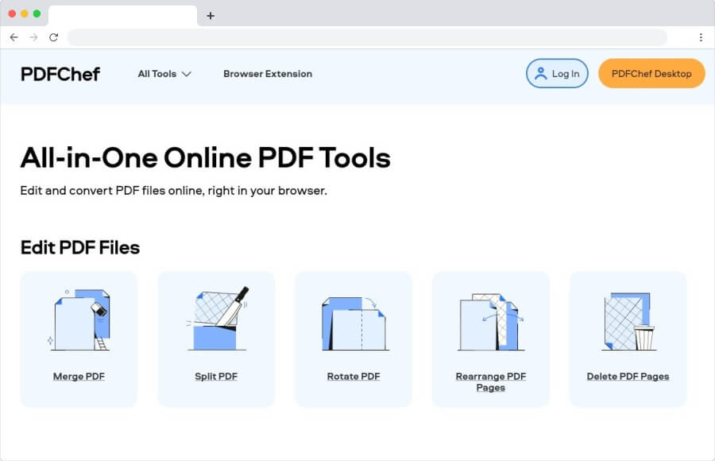Viewport: 715px width, 461px height.
Task: Click the browser forward arrow
Action: pyautogui.click(x=33, y=37)
